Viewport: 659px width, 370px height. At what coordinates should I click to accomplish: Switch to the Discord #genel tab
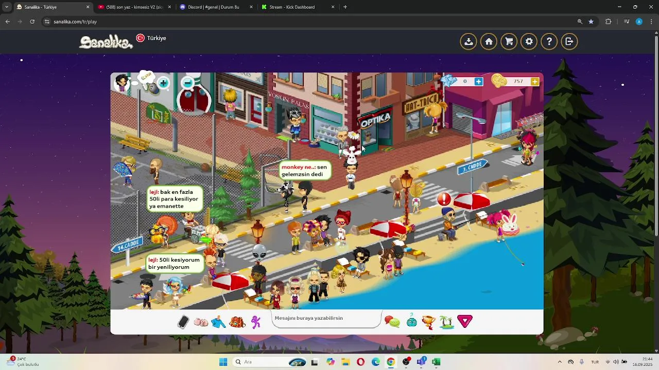coord(216,7)
